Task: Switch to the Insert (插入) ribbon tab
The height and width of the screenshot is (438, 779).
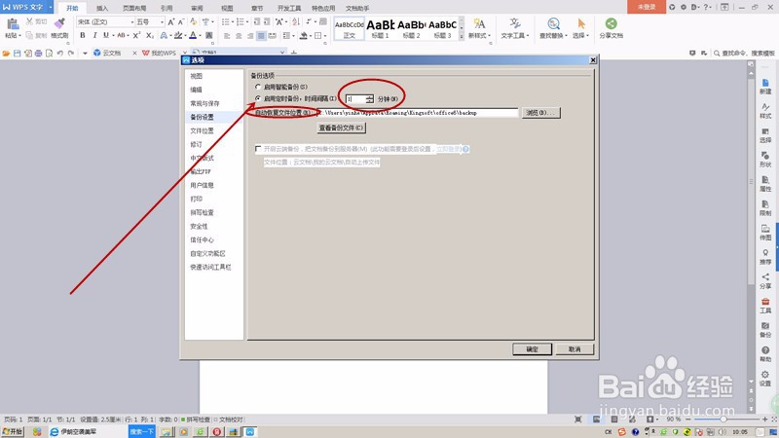Action: coord(102,8)
